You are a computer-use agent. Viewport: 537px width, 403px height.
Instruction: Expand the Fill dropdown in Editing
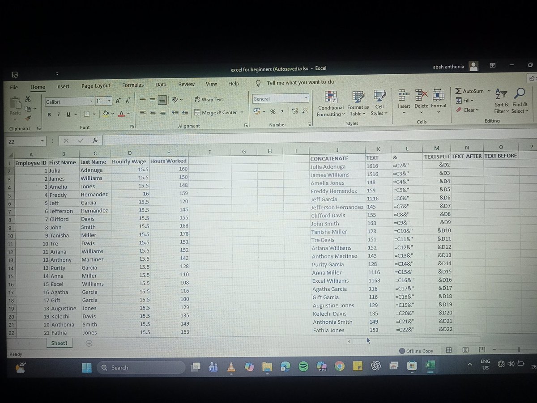click(x=472, y=101)
